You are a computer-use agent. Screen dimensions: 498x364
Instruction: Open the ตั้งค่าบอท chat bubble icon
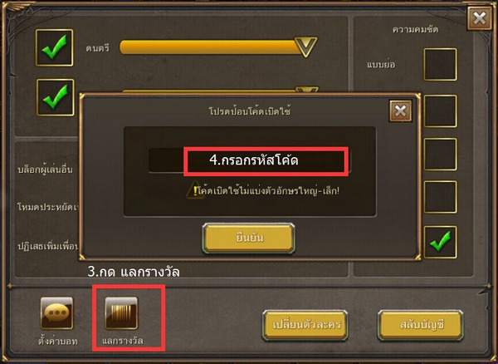56,313
